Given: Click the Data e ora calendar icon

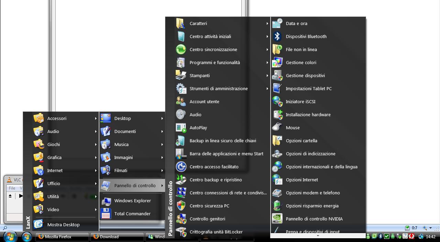Looking at the screenshot, I should [277, 24].
